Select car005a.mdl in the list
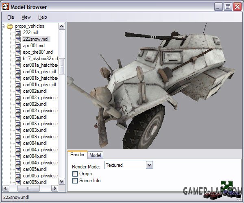The height and width of the screenshot is (203, 244). (35, 169)
